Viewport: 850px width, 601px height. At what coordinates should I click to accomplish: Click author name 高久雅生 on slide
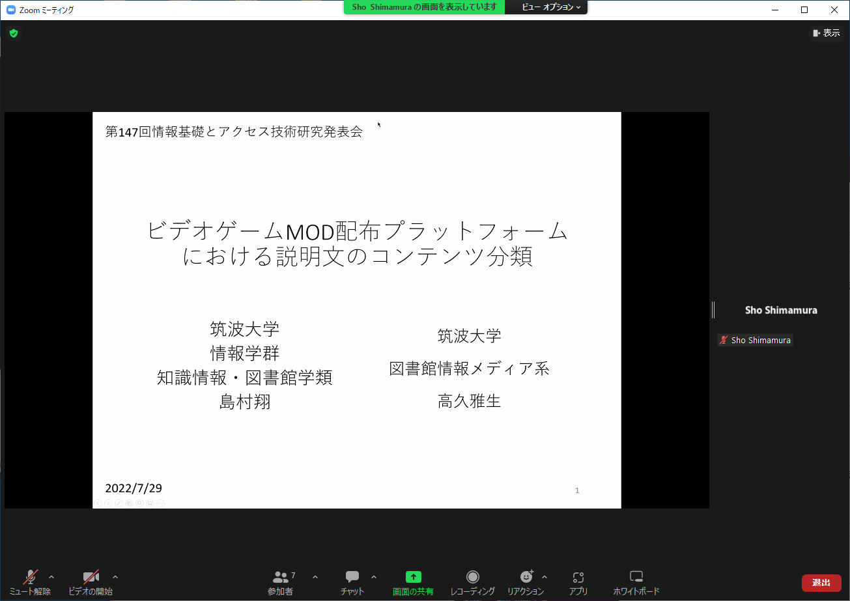tap(469, 401)
